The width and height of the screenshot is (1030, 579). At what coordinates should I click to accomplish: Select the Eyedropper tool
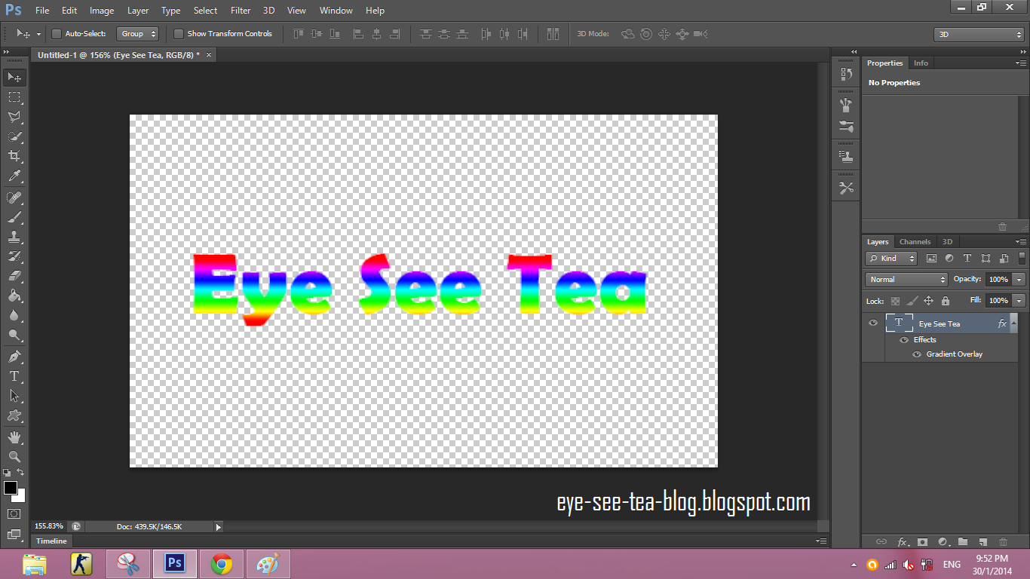pyautogui.click(x=14, y=176)
